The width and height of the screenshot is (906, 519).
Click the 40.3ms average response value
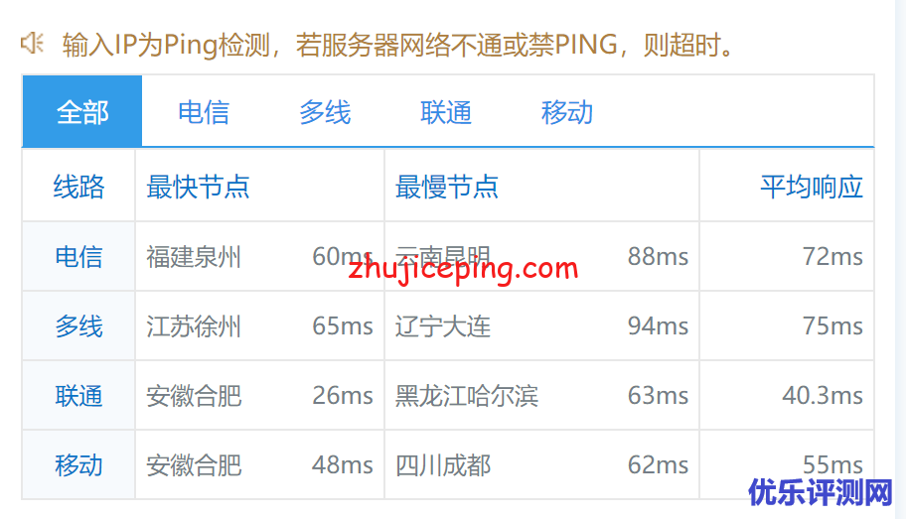click(823, 396)
